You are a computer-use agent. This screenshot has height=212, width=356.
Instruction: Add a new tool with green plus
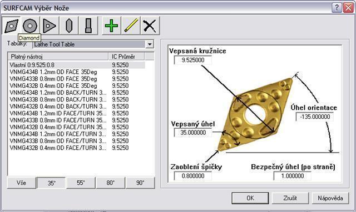point(111,26)
